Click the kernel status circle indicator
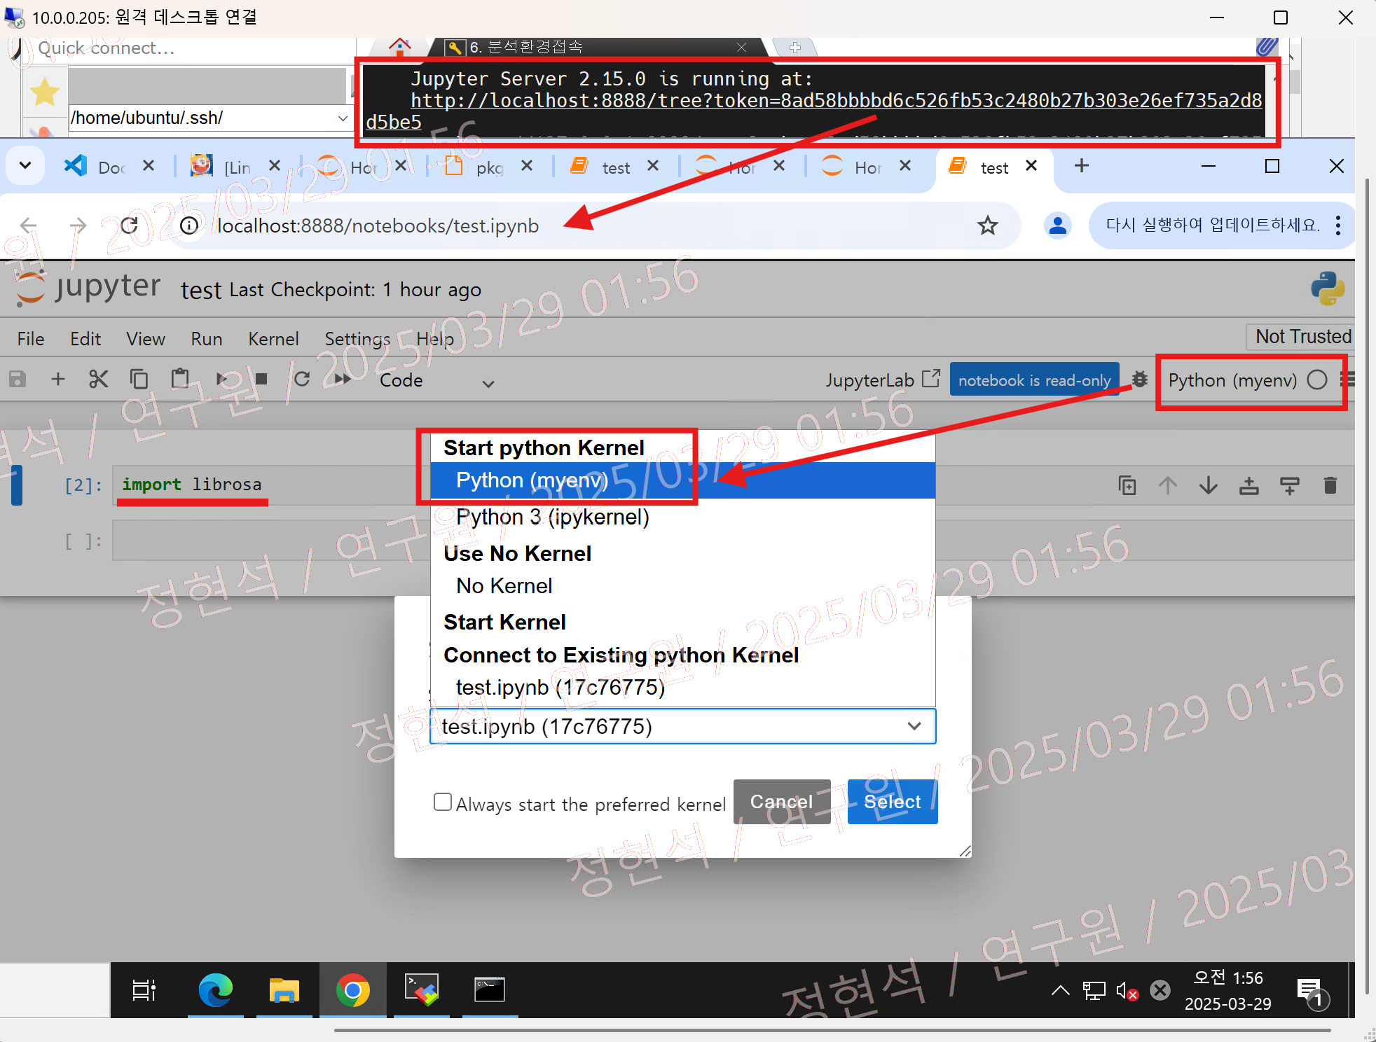This screenshot has width=1376, height=1042. coord(1316,380)
